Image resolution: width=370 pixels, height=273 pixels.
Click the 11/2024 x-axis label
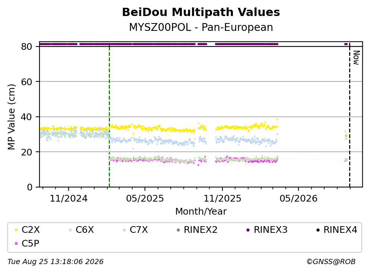tap(69, 199)
